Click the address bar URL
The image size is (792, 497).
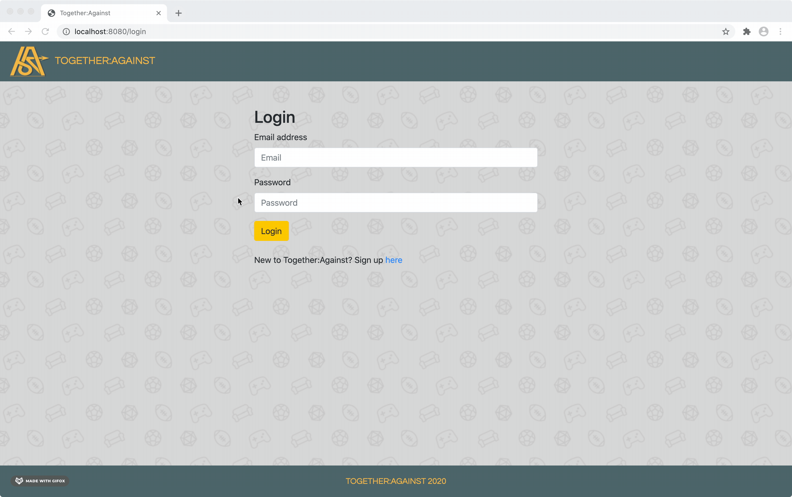click(110, 31)
